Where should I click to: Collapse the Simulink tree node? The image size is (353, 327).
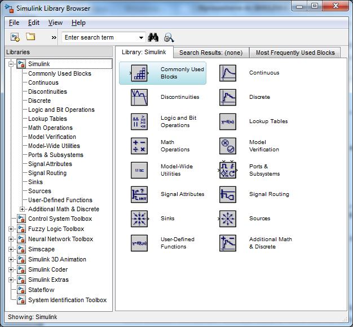click(x=11, y=64)
